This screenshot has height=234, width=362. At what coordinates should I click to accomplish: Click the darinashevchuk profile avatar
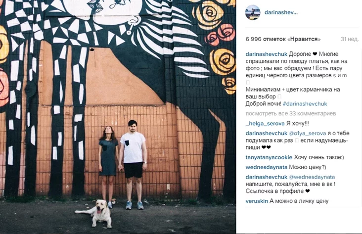coord(253,12)
